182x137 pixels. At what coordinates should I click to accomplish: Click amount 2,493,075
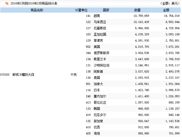pos(173,71)
